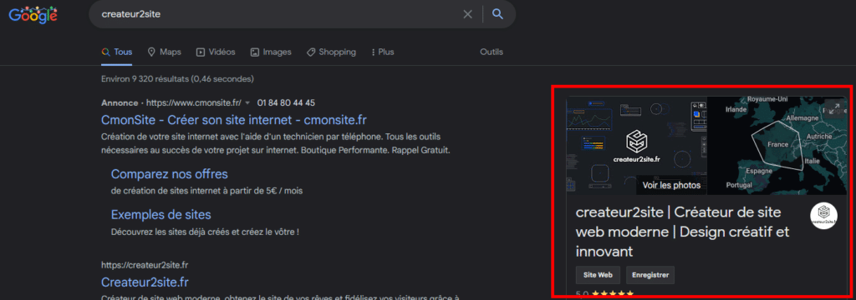Switch to the Maps tab
The image size is (856, 300).
point(165,52)
